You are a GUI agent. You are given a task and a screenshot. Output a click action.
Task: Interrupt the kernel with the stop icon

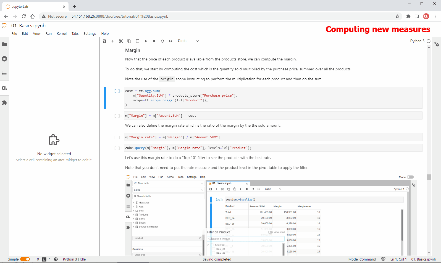coord(154,41)
